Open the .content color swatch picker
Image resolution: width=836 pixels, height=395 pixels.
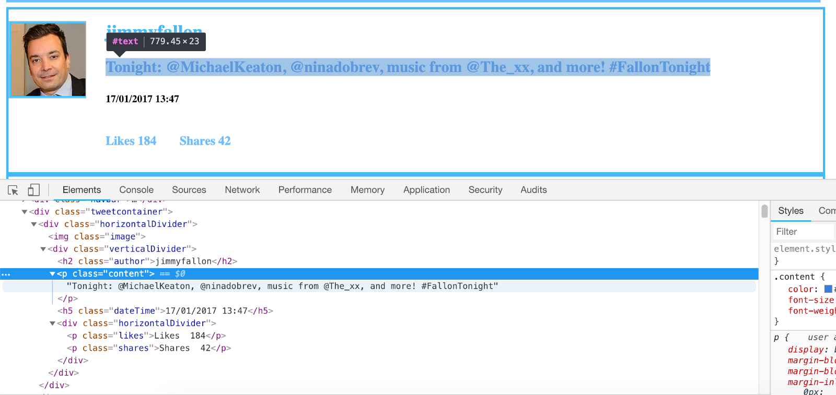click(828, 289)
